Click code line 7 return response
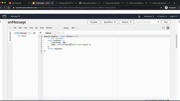Viewport: 180px width, 101px height. click(x=55, y=49)
